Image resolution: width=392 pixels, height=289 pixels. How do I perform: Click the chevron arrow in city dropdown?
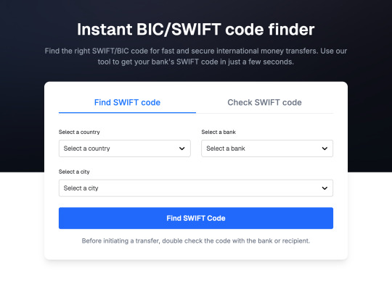[324, 188]
